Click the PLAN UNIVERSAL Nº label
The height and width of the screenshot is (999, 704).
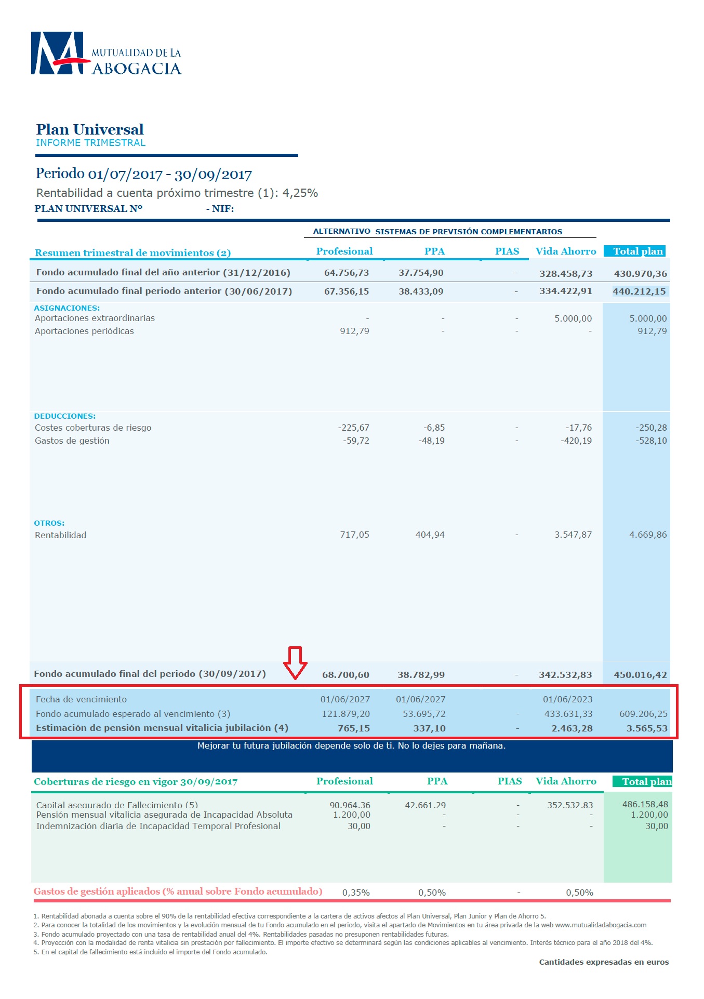tap(88, 208)
